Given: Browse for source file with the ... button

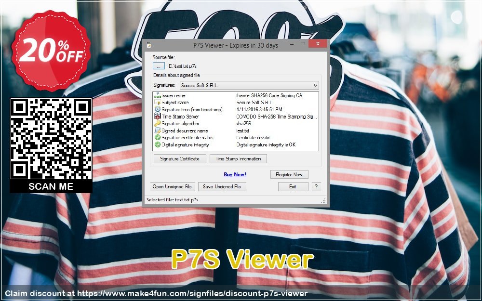Looking at the screenshot, I should point(159,66).
